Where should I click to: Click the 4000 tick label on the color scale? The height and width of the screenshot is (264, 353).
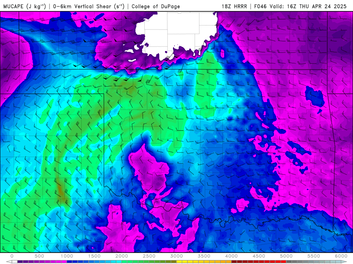pos(231,256)
